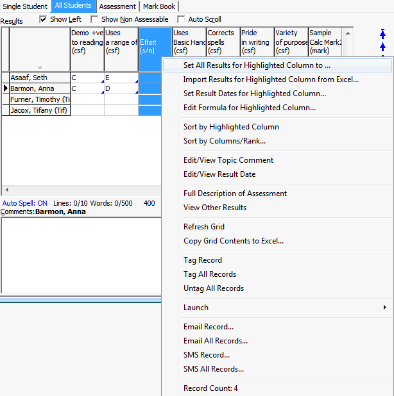Choose Email Record menu entry
The height and width of the screenshot is (396, 394).
coord(277,327)
